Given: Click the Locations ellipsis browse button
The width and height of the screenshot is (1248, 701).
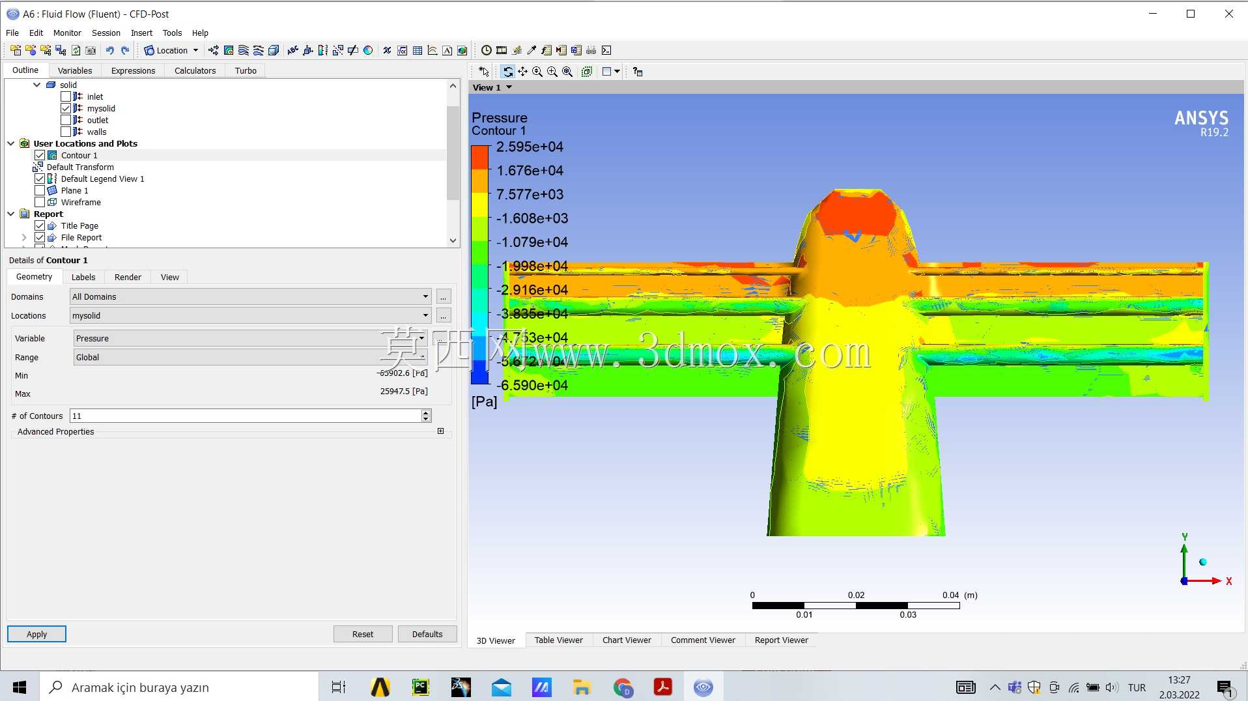Looking at the screenshot, I should coord(444,316).
